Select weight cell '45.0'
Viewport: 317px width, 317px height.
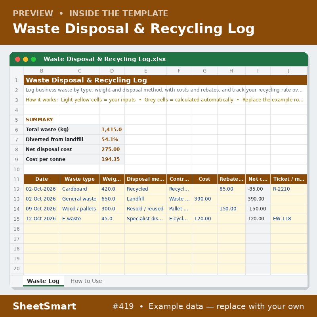click(x=112, y=219)
